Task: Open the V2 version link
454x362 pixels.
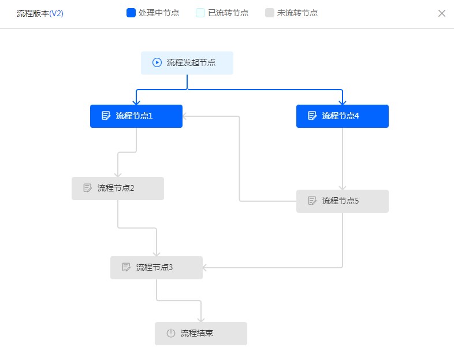Action: tap(57, 13)
